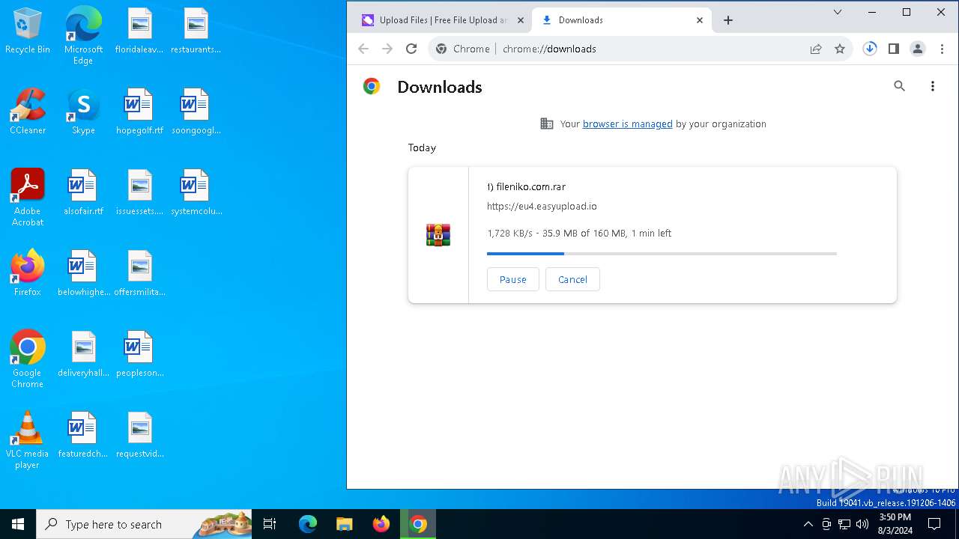Open File Explorer from taskbar
The image size is (959, 539).
point(344,524)
